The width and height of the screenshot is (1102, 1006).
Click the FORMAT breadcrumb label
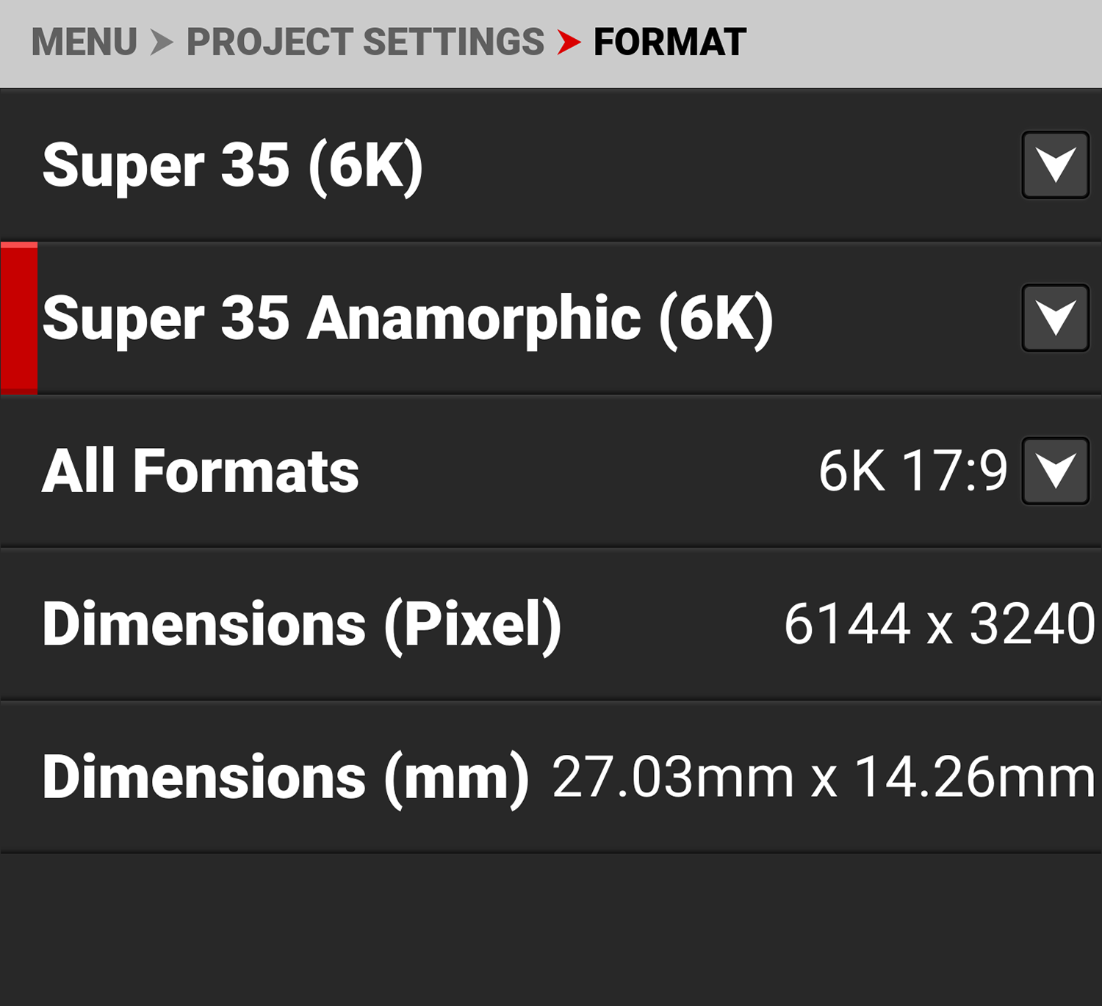tap(669, 41)
